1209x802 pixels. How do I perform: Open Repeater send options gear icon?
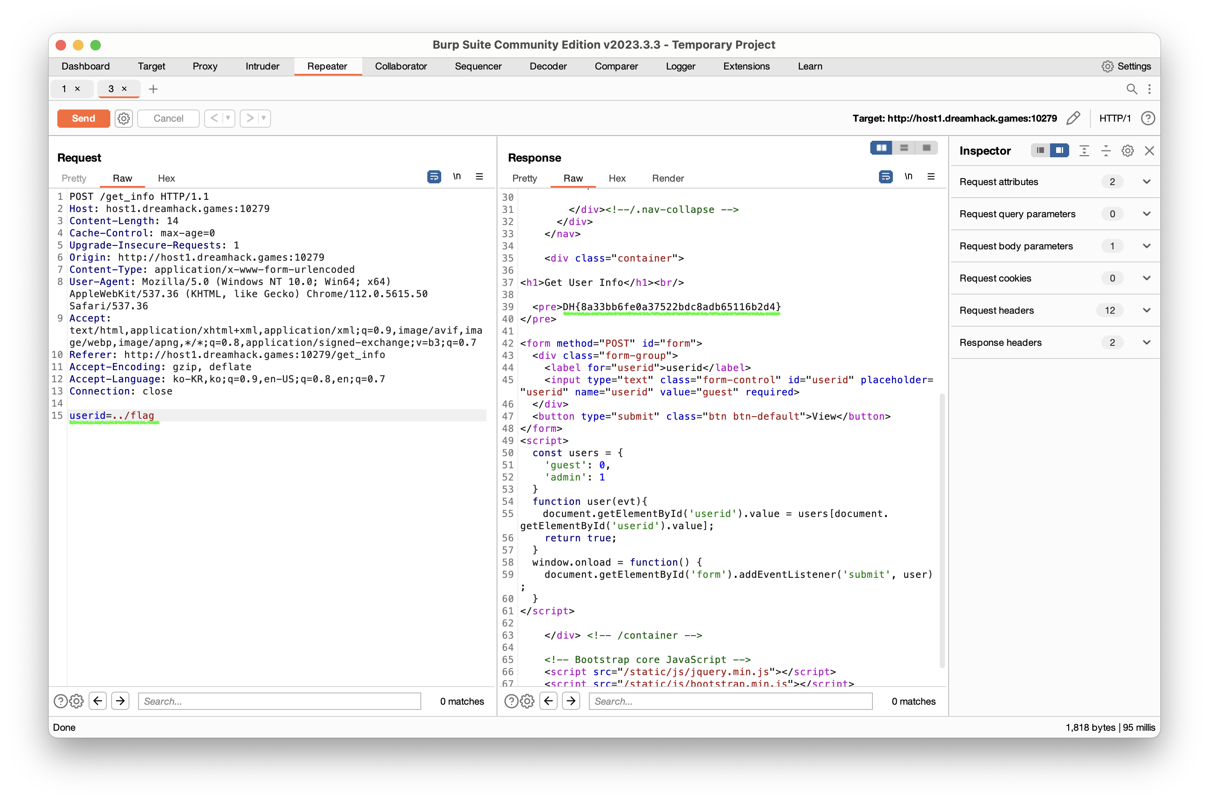124,118
